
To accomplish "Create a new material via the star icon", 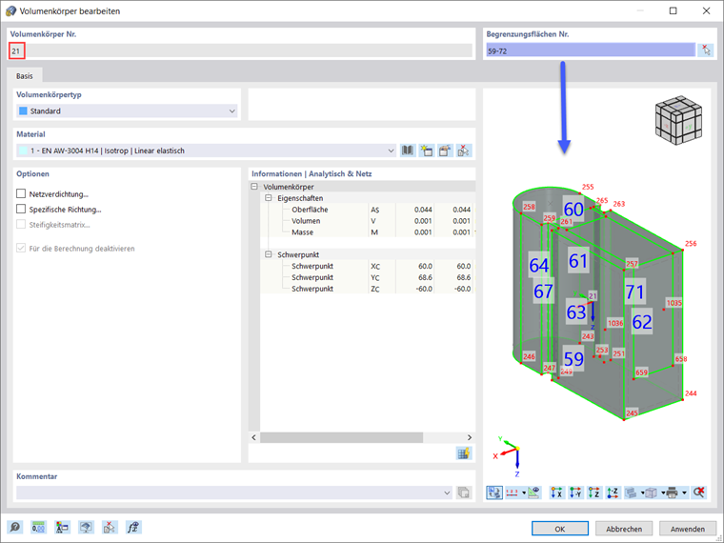I will pos(426,151).
